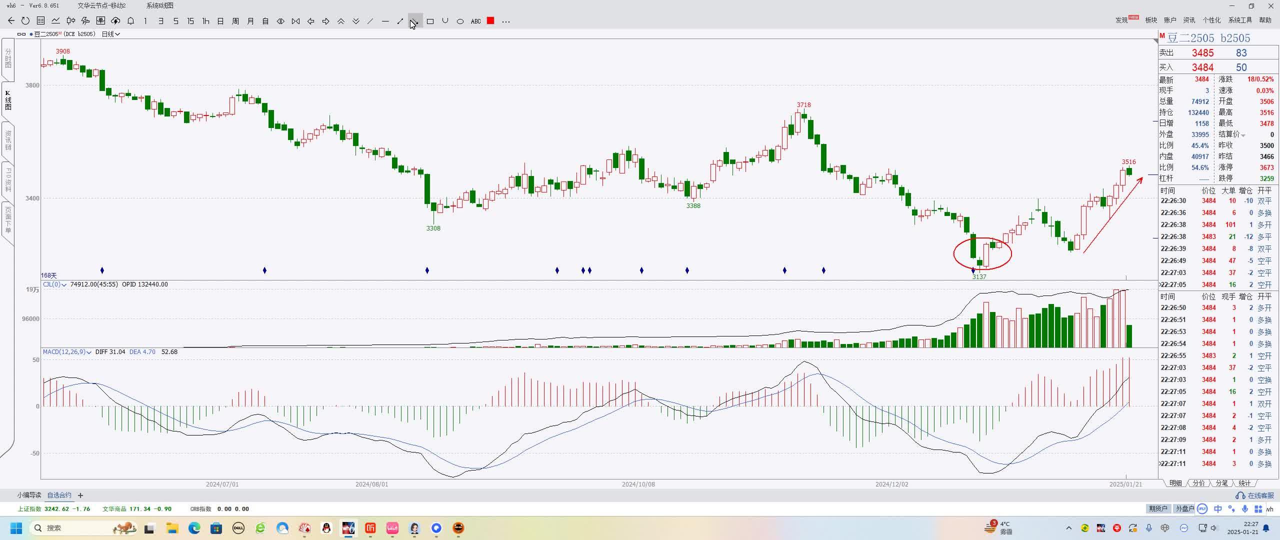
Task: Select the ABC text annotation tool
Action: click(x=475, y=21)
